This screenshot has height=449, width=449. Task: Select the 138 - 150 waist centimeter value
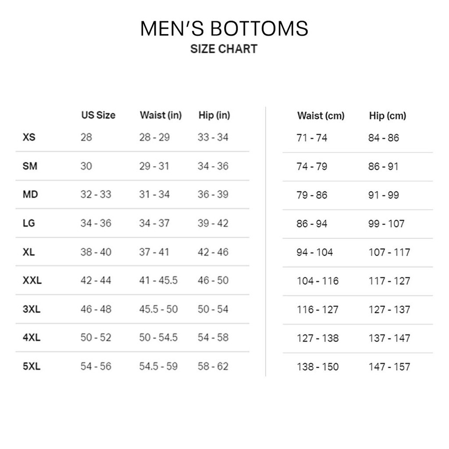(317, 367)
